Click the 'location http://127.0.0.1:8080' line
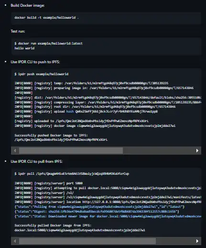Viewport: 206px width, 248px height. 108,202
